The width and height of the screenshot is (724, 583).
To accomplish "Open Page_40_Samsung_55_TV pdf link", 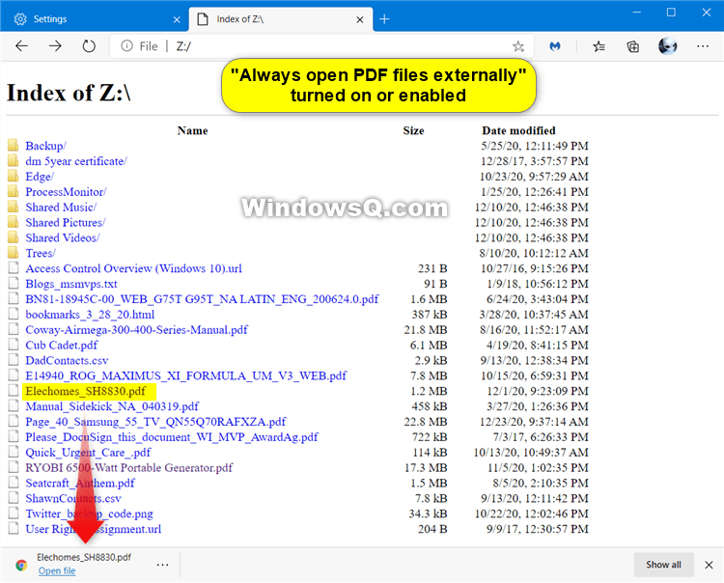I will (x=155, y=422).
